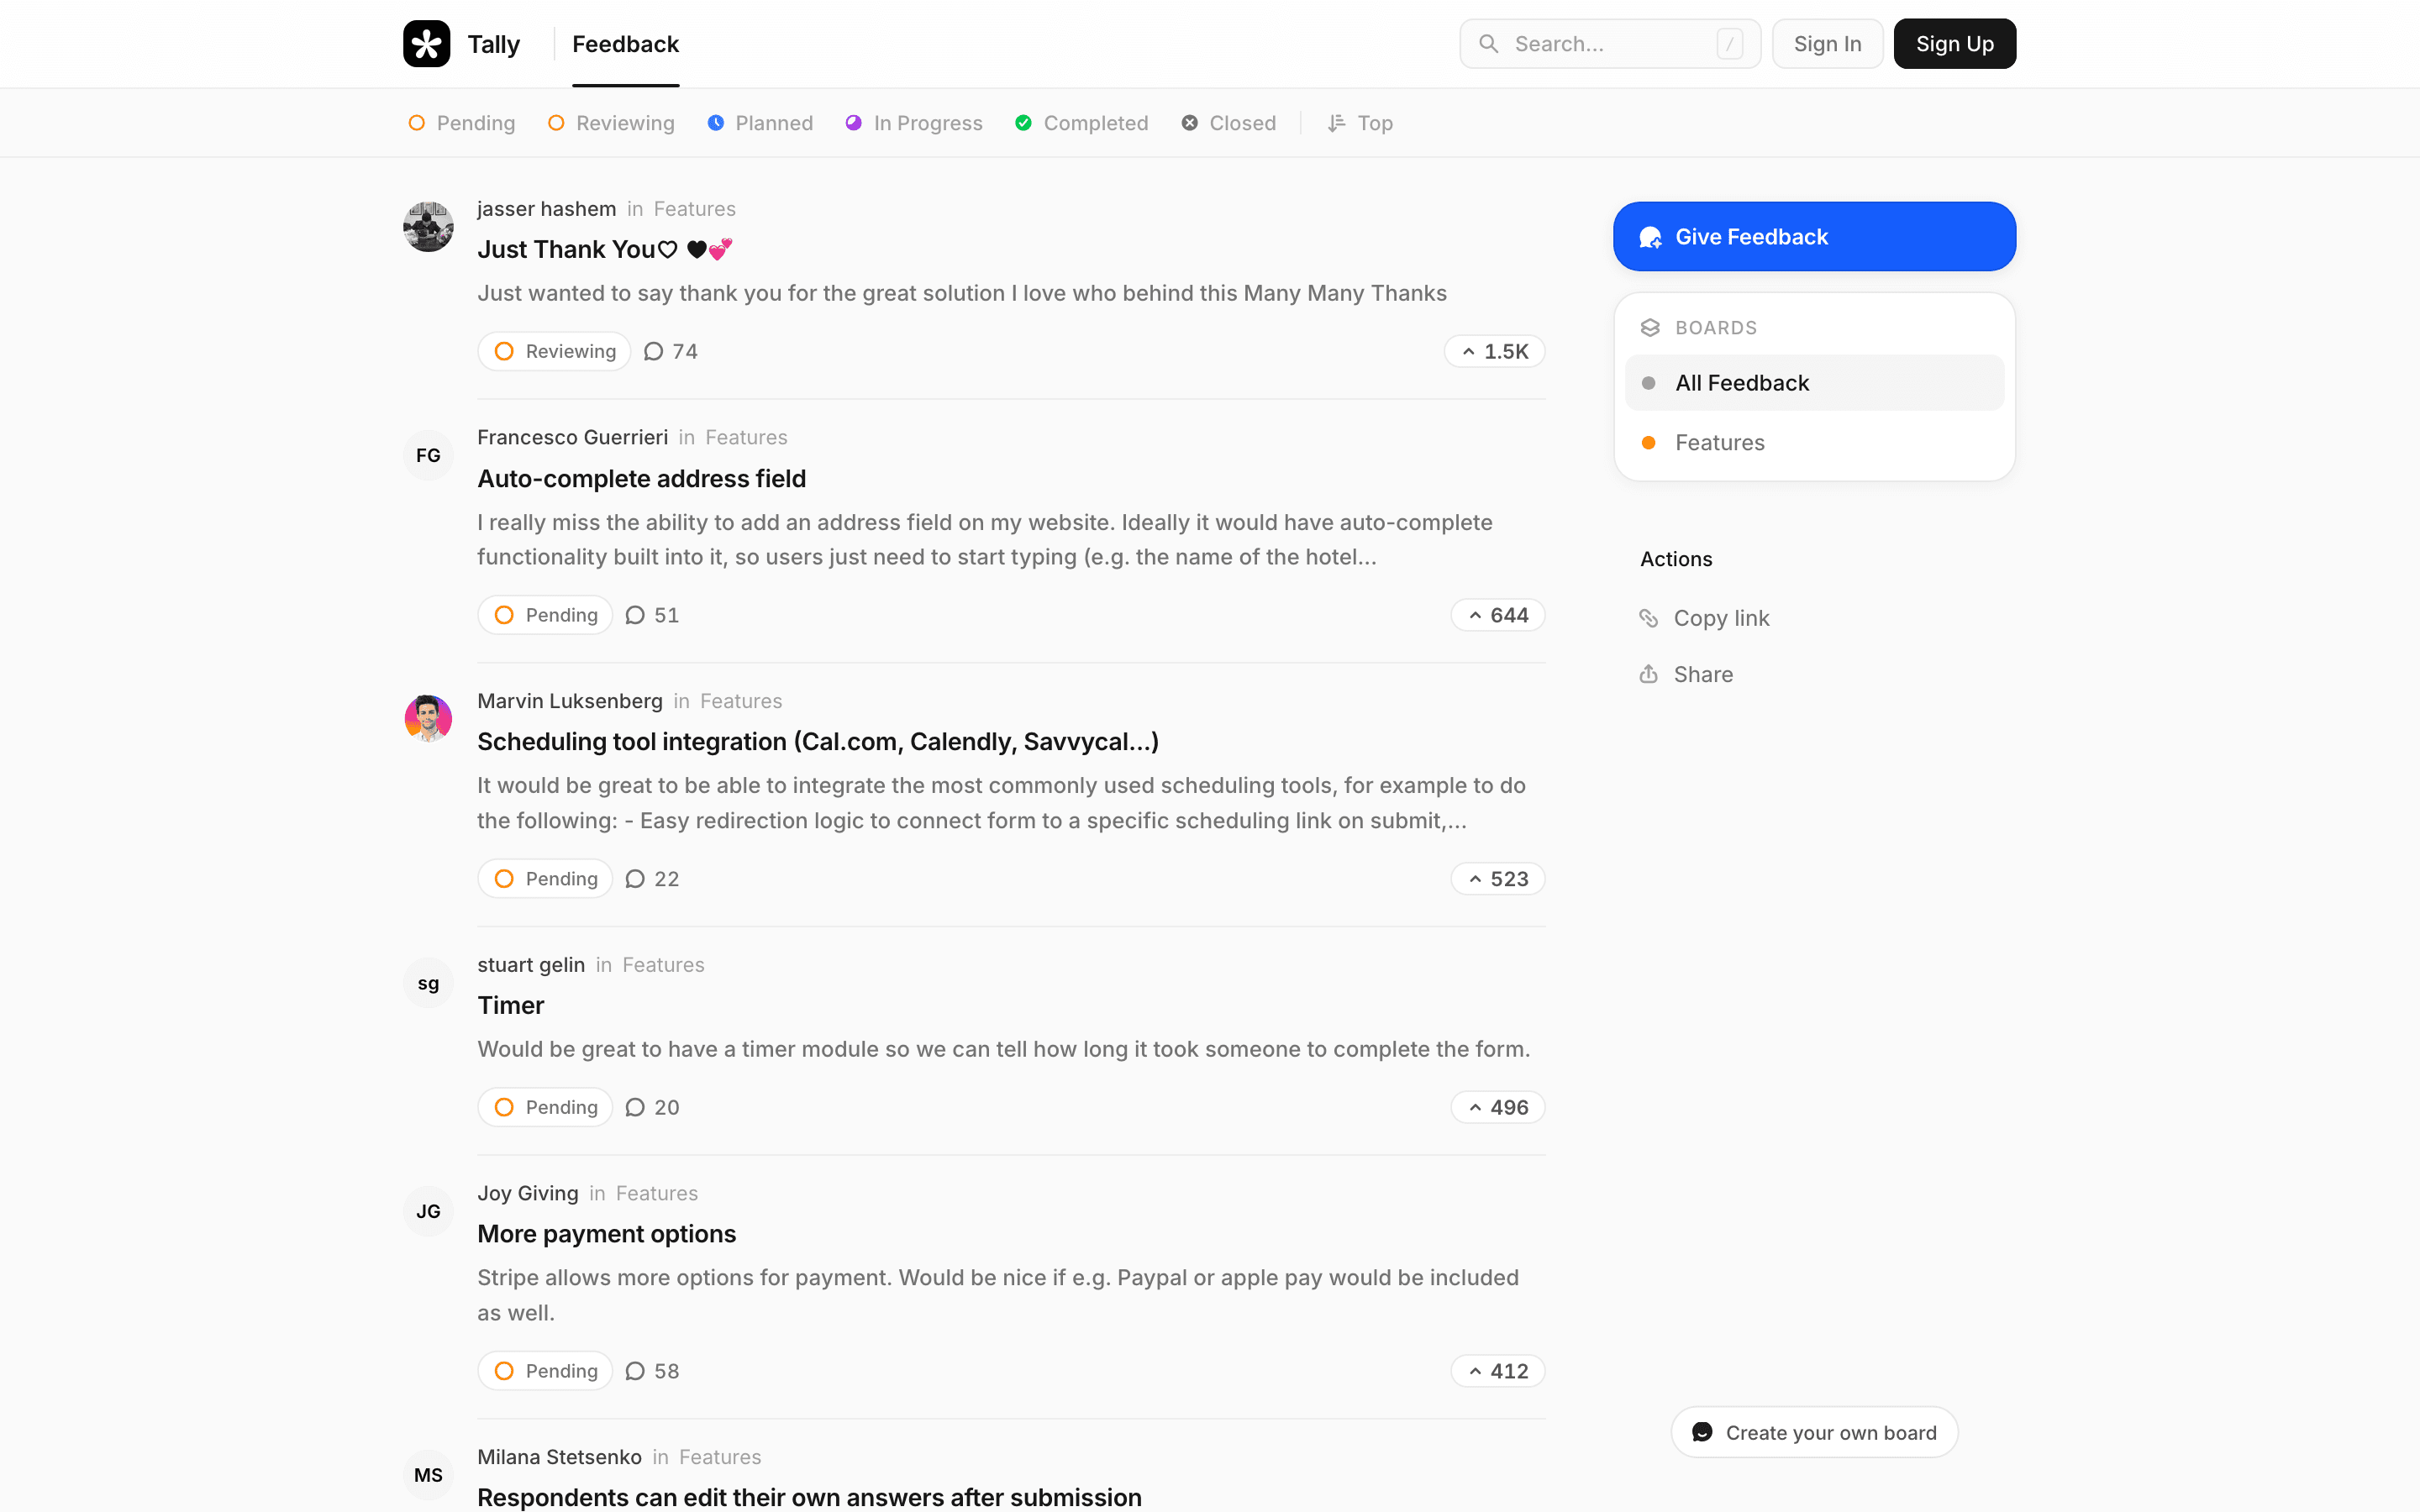2420x1512 pixels.
Task: Select the All Feedback board
Action: [1814, 383]
